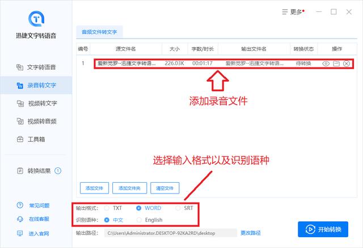
Task: Open the 更多 menu
Action: point(293,12)
